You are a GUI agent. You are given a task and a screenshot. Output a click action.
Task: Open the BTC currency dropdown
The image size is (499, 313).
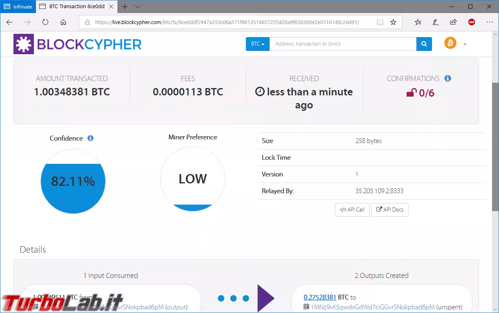click(x=258, y=44)
